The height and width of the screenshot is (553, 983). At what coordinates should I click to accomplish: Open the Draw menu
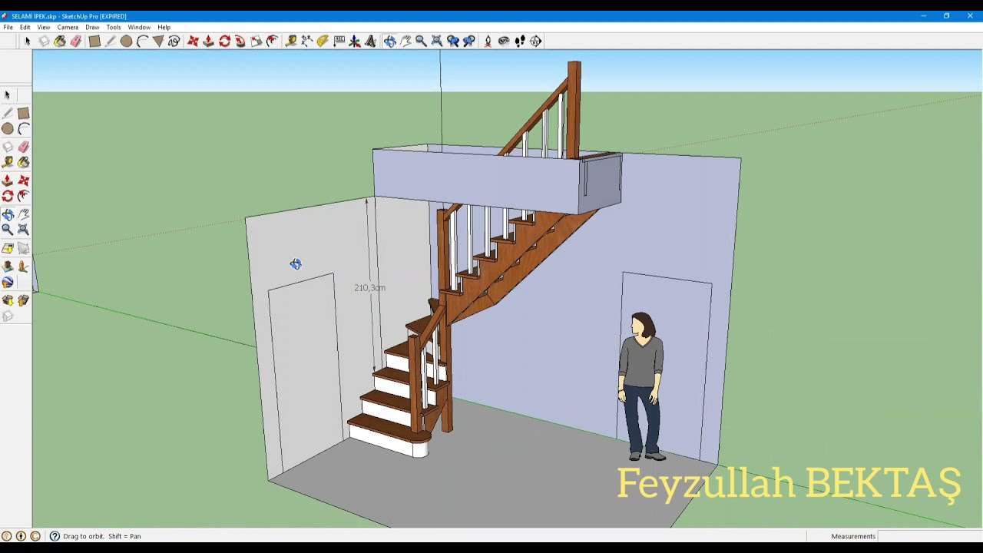pyautogui.click(x=92, y=27)
